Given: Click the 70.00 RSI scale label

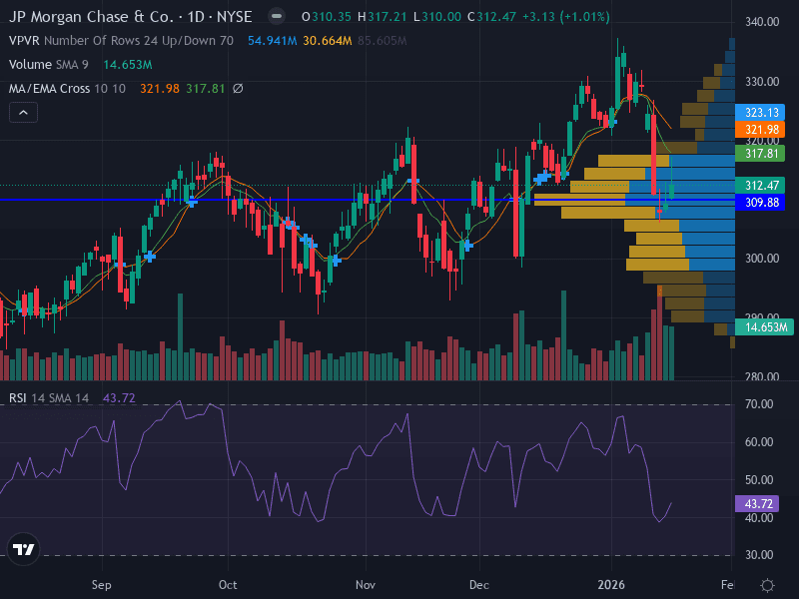Looking at the screenshot, I should [759, 404].
